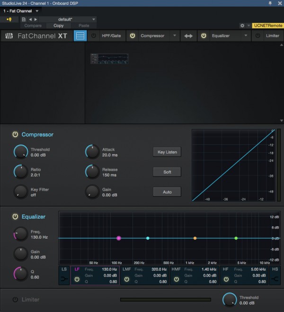
Task: Select previous preset arrow
Action: [30, 19]
